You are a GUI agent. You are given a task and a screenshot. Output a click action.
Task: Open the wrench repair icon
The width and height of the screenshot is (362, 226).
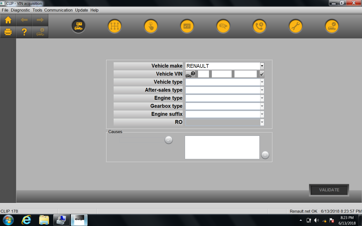(296, 26)
